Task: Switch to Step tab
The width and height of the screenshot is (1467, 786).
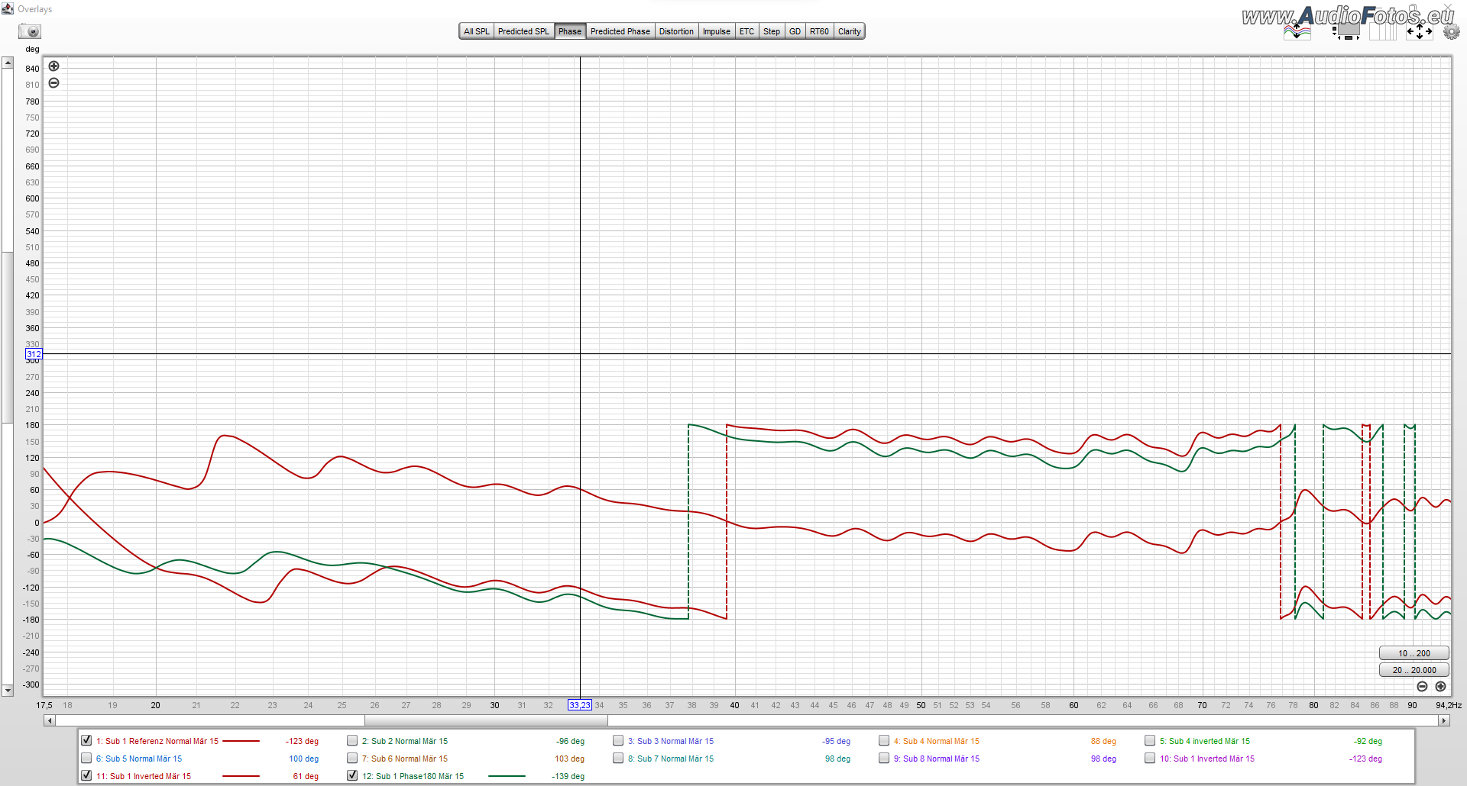Action: tap(772, 31)
